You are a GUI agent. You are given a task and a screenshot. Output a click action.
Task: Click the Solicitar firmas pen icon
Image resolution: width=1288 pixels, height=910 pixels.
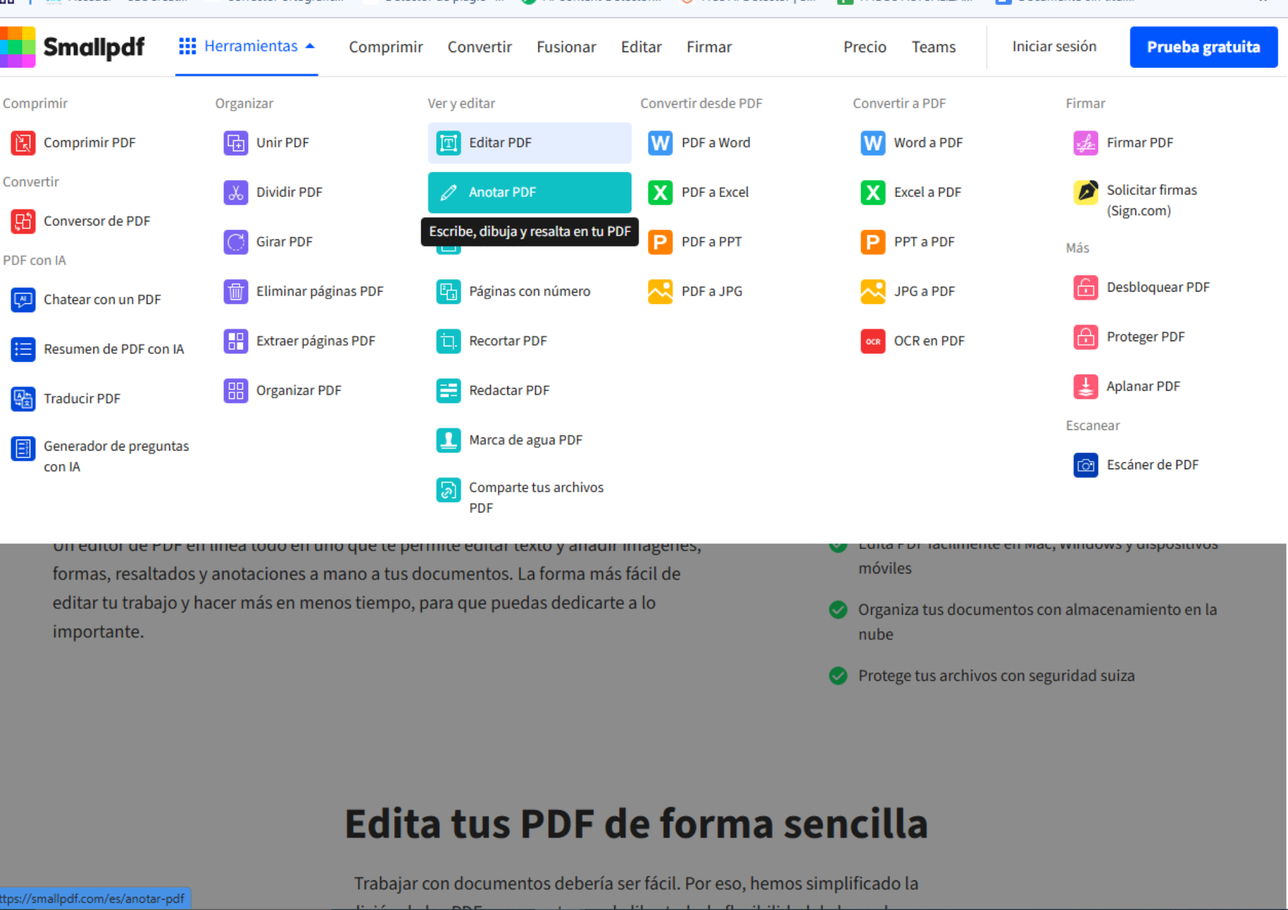(1086, 192)
